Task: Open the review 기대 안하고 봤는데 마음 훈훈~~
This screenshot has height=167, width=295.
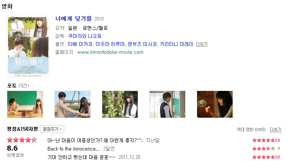Action: coord(81,157)
